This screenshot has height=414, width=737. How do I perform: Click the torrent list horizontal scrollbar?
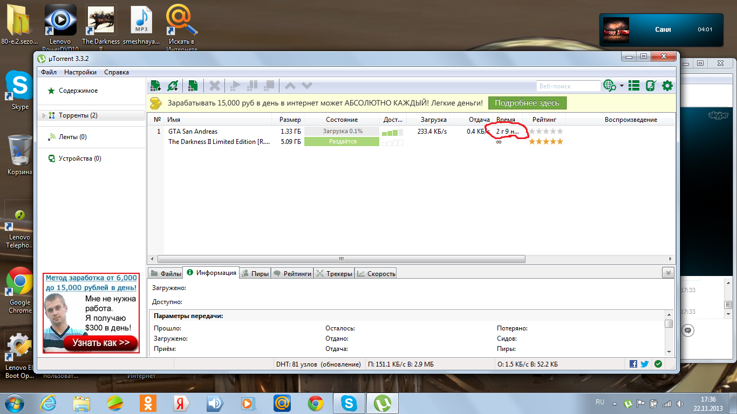tap(341, 259)
